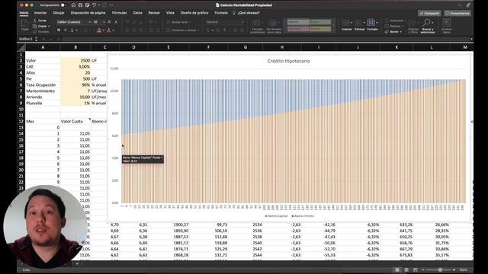Click the add sheet plus button
488x274 pixels.
(x=77, y=264)
